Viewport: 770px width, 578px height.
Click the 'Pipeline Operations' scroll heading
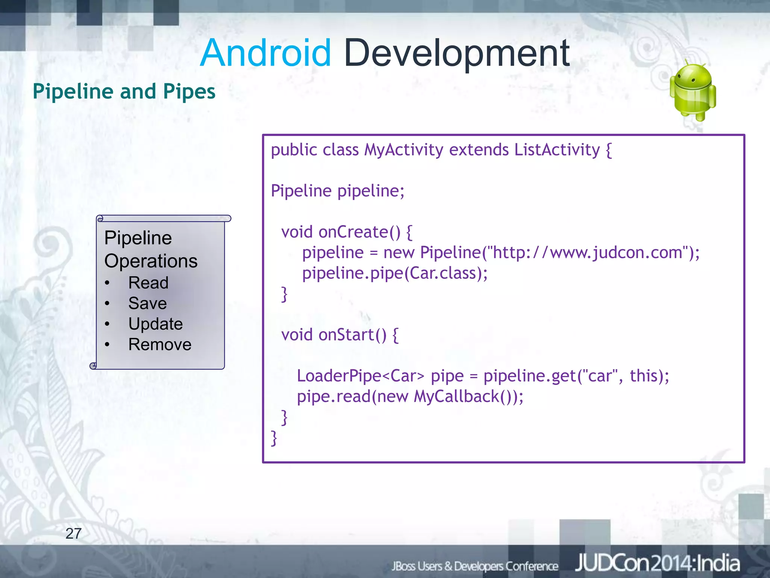tap(151, 249)
